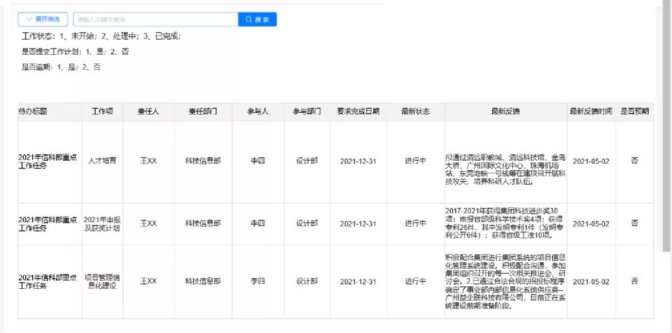This screenshot has width=672, height=333.
Task: Click the 要求完成日期 column header
Action: [x=358, y=111]
